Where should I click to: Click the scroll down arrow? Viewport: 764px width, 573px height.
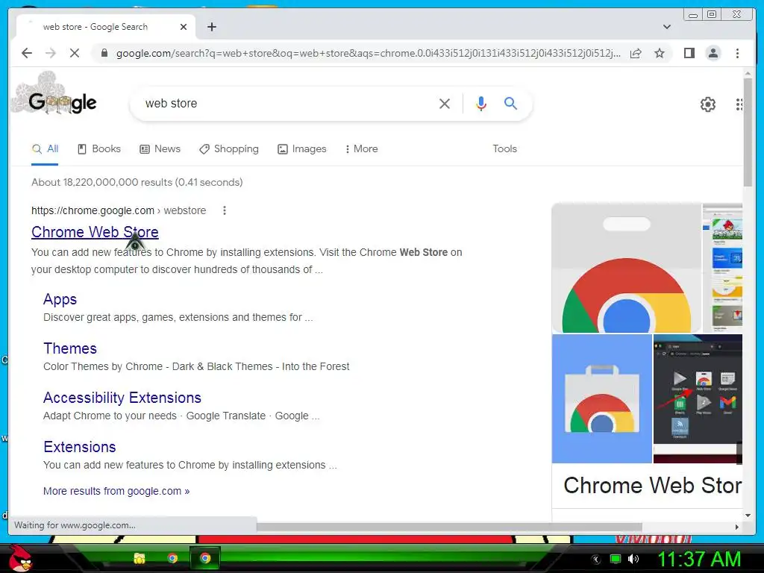point(748,515)
